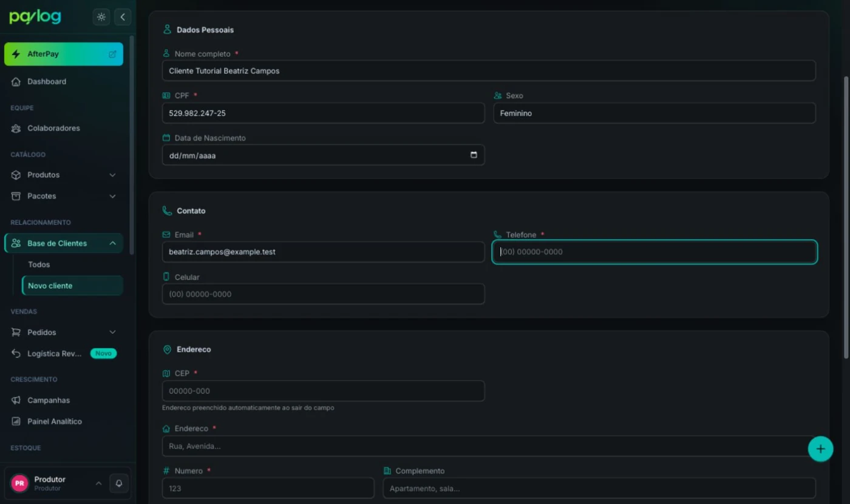
Task: Open the date picker calendar icon
Action: tap(474, 155)
